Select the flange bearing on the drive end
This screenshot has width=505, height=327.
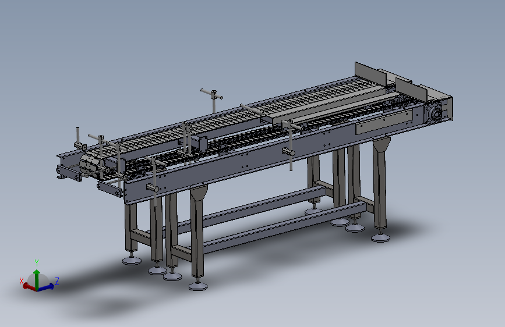click(x=434, y=114)
